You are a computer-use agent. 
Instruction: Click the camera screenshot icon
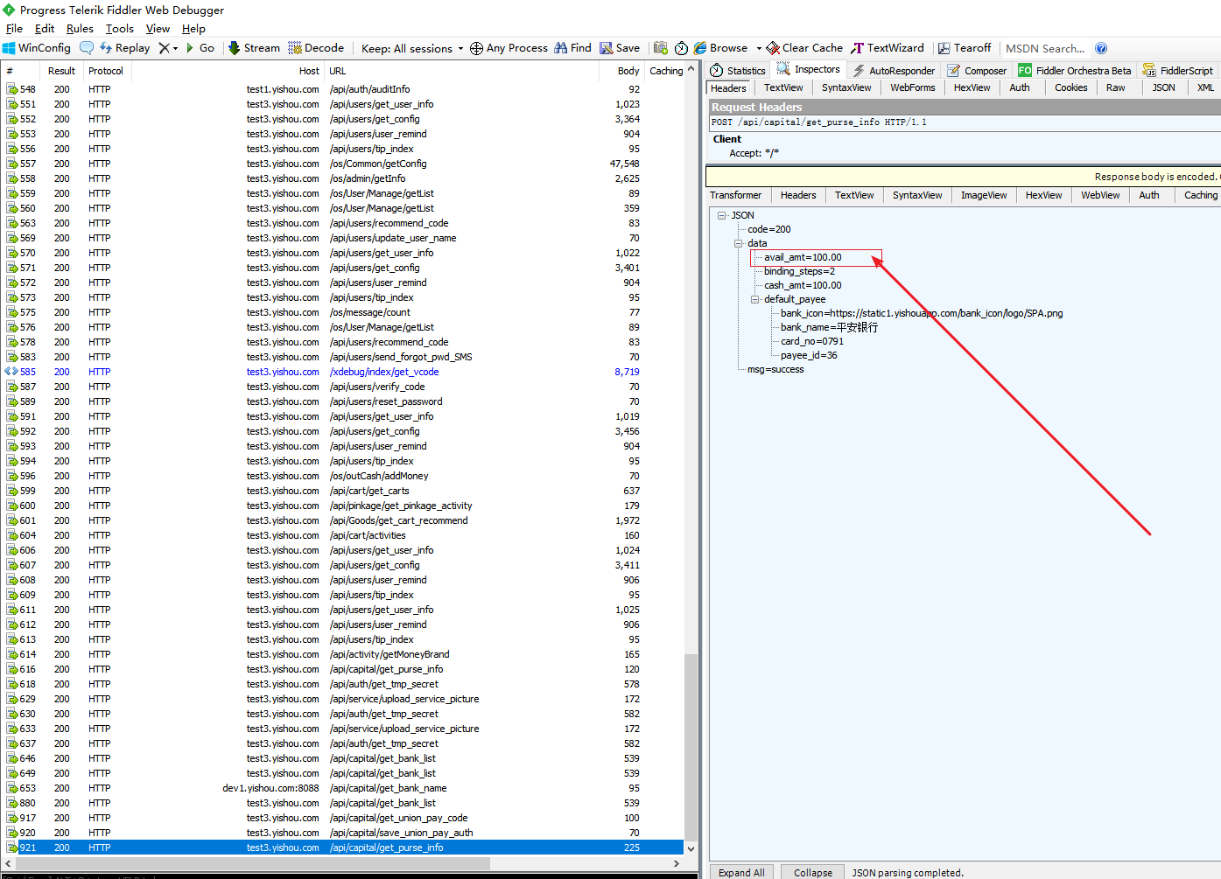tap(661, 48)
